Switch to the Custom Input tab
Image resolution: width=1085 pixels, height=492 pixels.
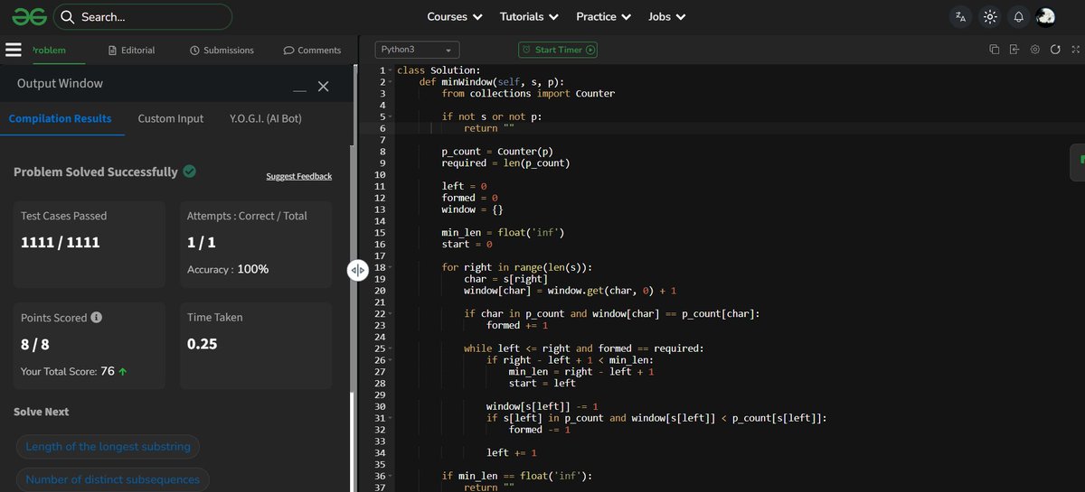point(171,118)
